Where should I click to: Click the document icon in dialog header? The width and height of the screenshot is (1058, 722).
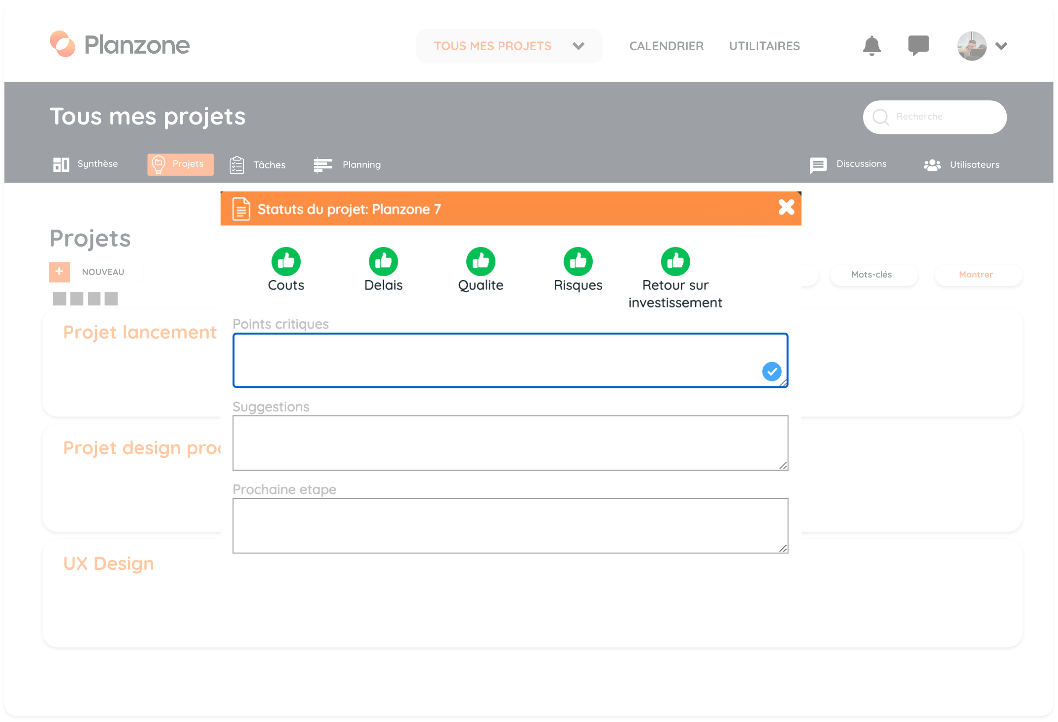coord(241,209)
